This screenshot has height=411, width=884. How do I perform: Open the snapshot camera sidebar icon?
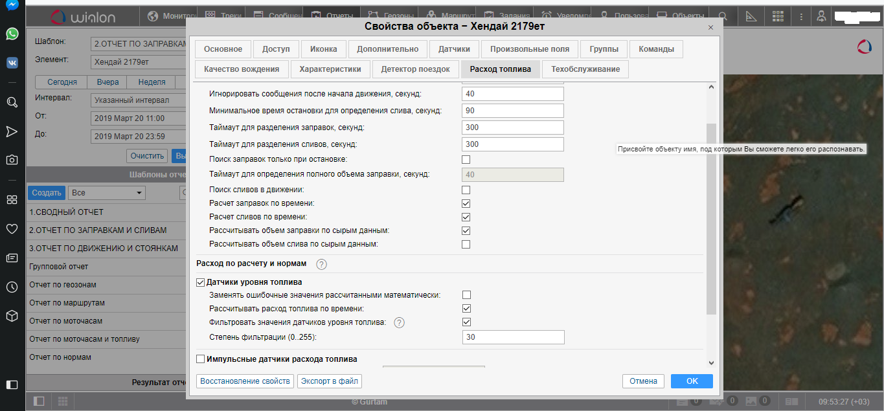(12, 160)
